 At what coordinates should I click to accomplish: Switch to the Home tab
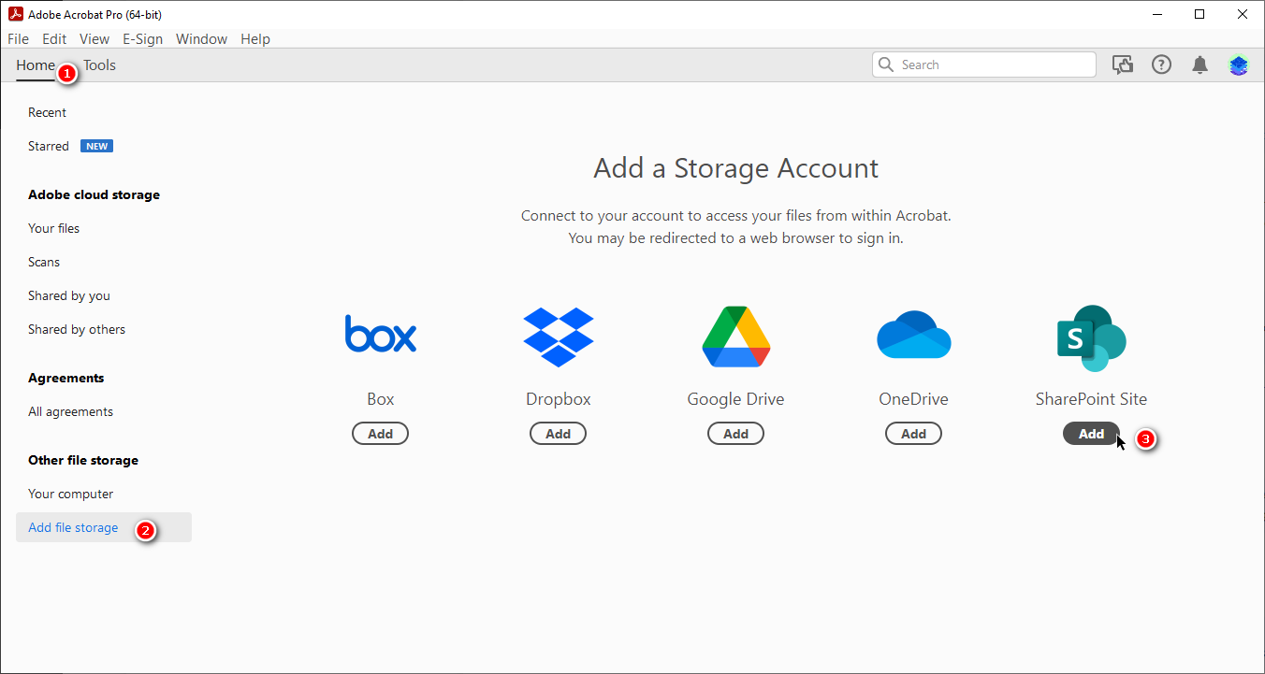[x=36, y=65]
